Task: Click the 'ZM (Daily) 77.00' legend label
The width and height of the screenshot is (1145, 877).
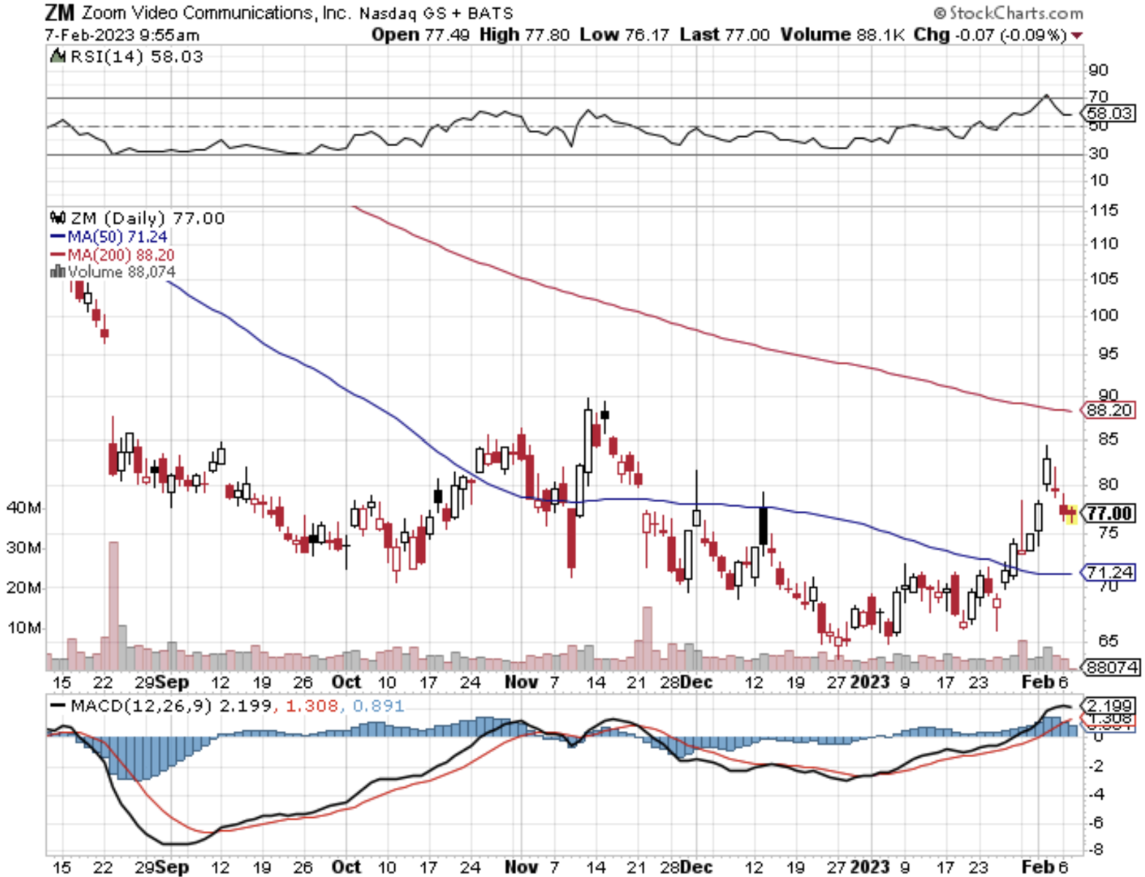Action: 147,218
